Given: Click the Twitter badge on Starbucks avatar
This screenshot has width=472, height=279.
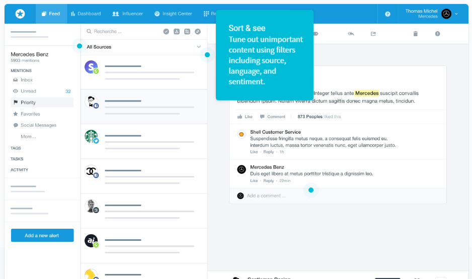Looking at the screenshot, I should click(x=96, y=141).
